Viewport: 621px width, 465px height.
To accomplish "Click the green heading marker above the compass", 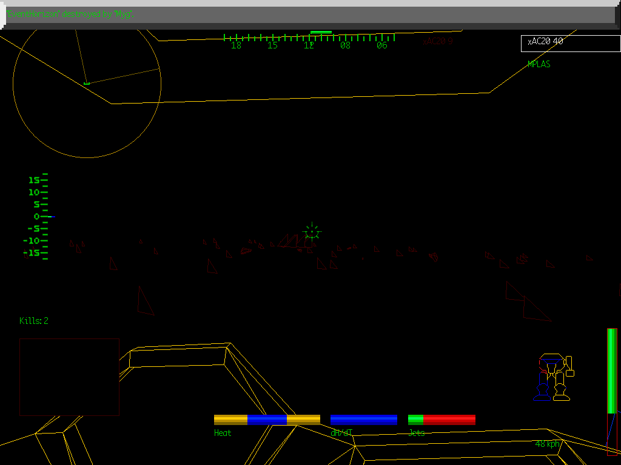I will click(x=321, y=32).
